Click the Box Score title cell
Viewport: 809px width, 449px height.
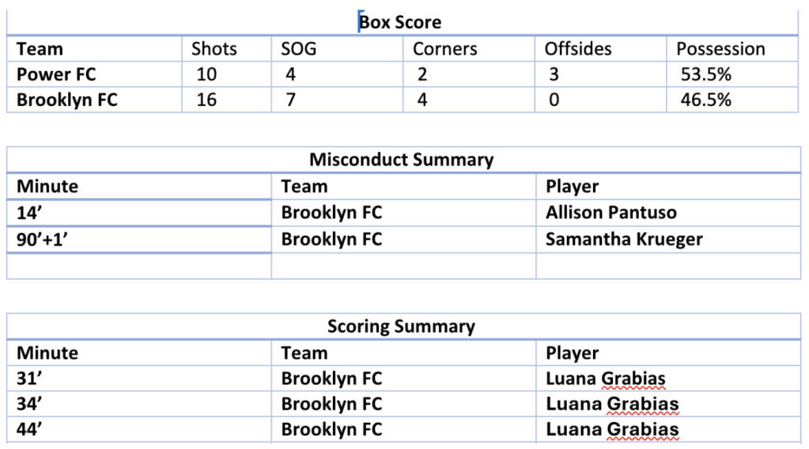403,23
